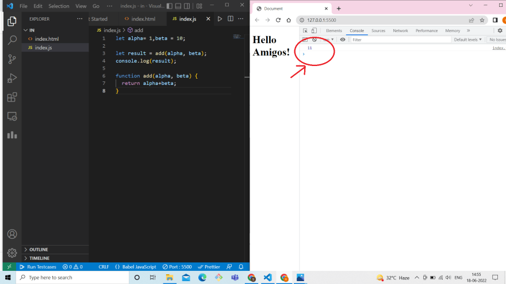Open the DevTools settings gear
Screen dimensions: 506x284
[500, 30]
